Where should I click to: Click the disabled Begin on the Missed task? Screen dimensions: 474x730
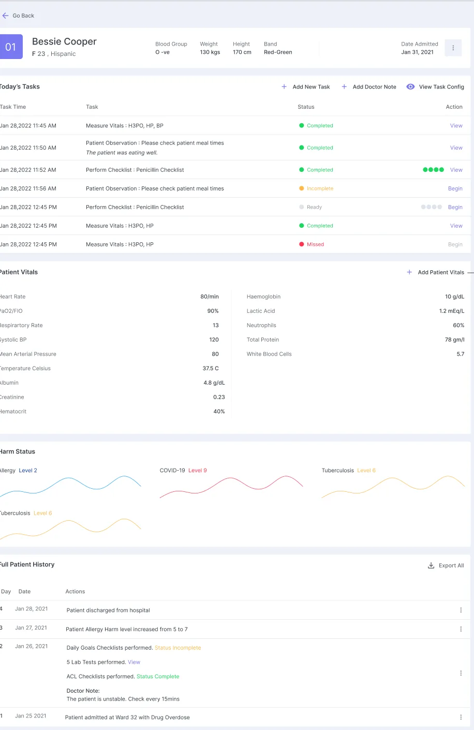pos(455,244)
